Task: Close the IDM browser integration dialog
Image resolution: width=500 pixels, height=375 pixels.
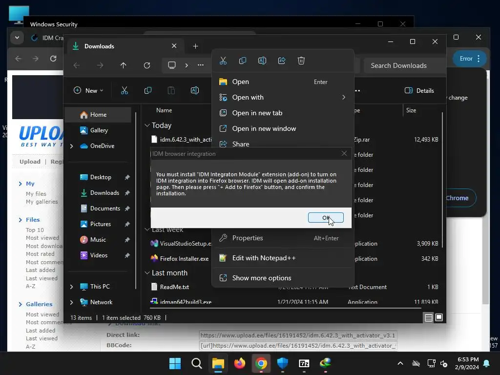Action: tap(344, 153)
